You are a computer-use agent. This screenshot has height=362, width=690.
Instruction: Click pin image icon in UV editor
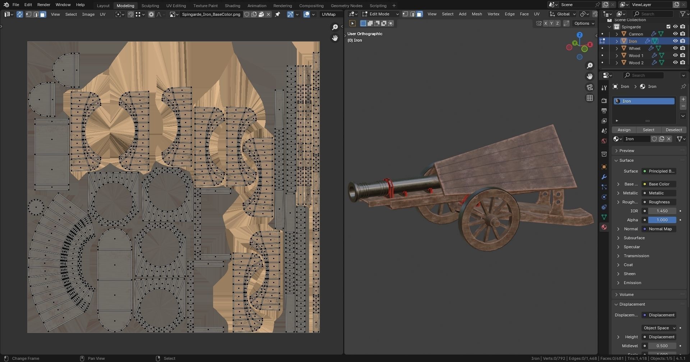click(x=277, y=14)
